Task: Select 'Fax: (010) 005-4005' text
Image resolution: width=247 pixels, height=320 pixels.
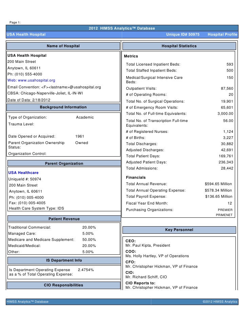Action: click(27, 203)
